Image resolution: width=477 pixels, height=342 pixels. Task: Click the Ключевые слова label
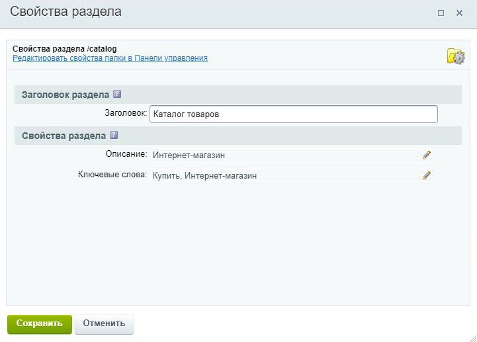pyautogui.click(x=112, y=175)
